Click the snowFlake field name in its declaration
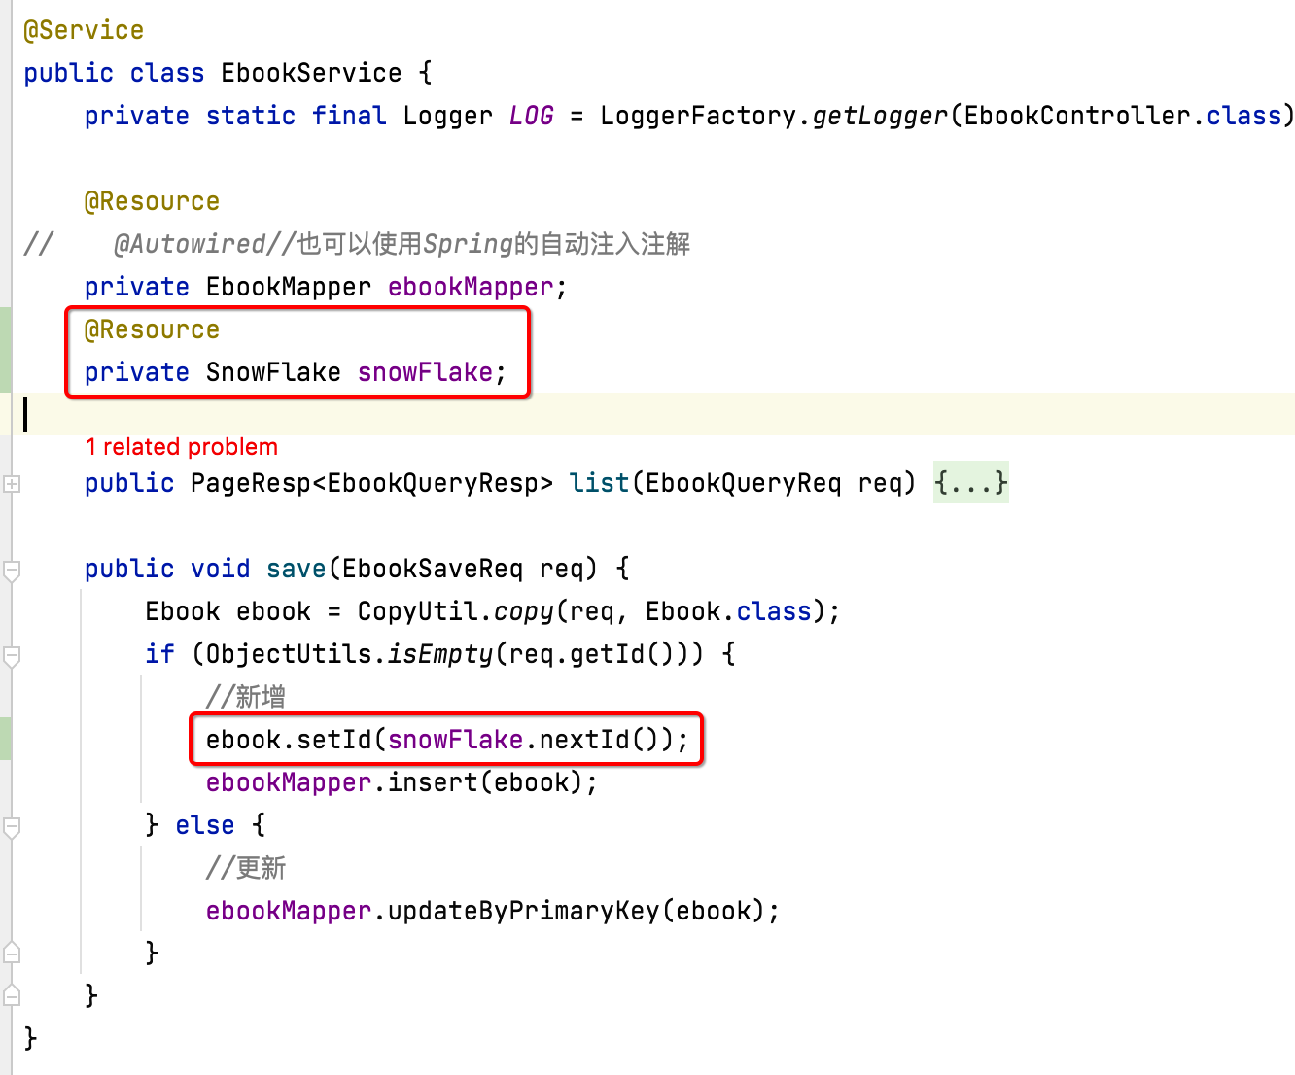The height and width of the screenshot is (1075, 1295). [425, 372]
